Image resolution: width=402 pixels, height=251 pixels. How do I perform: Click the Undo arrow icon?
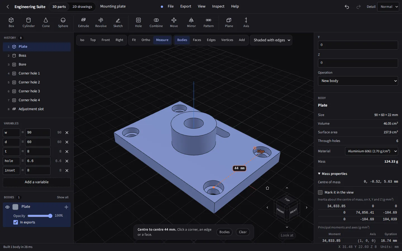click(x=347, y=7)
